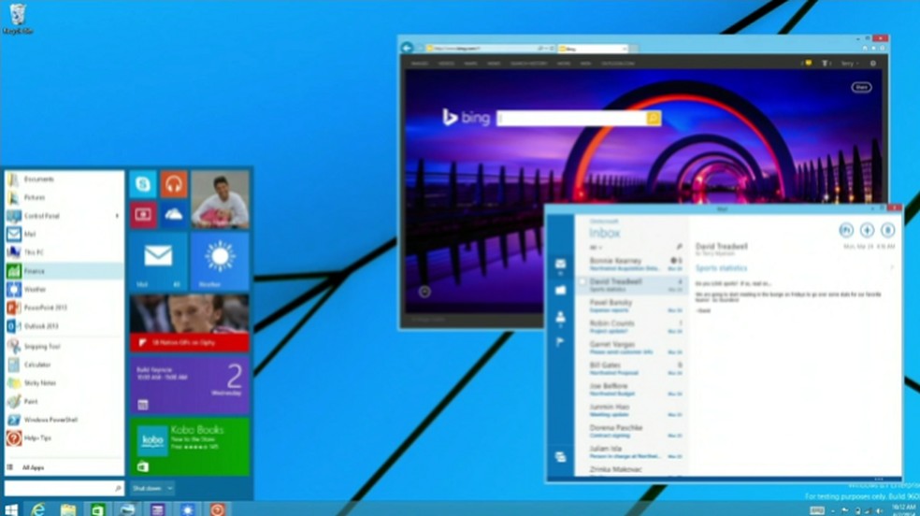This screenshot has height=516, width=920.
Task: Open the OneDrive cloud tile
Action: pyautogui.click(x=174, y=215)
